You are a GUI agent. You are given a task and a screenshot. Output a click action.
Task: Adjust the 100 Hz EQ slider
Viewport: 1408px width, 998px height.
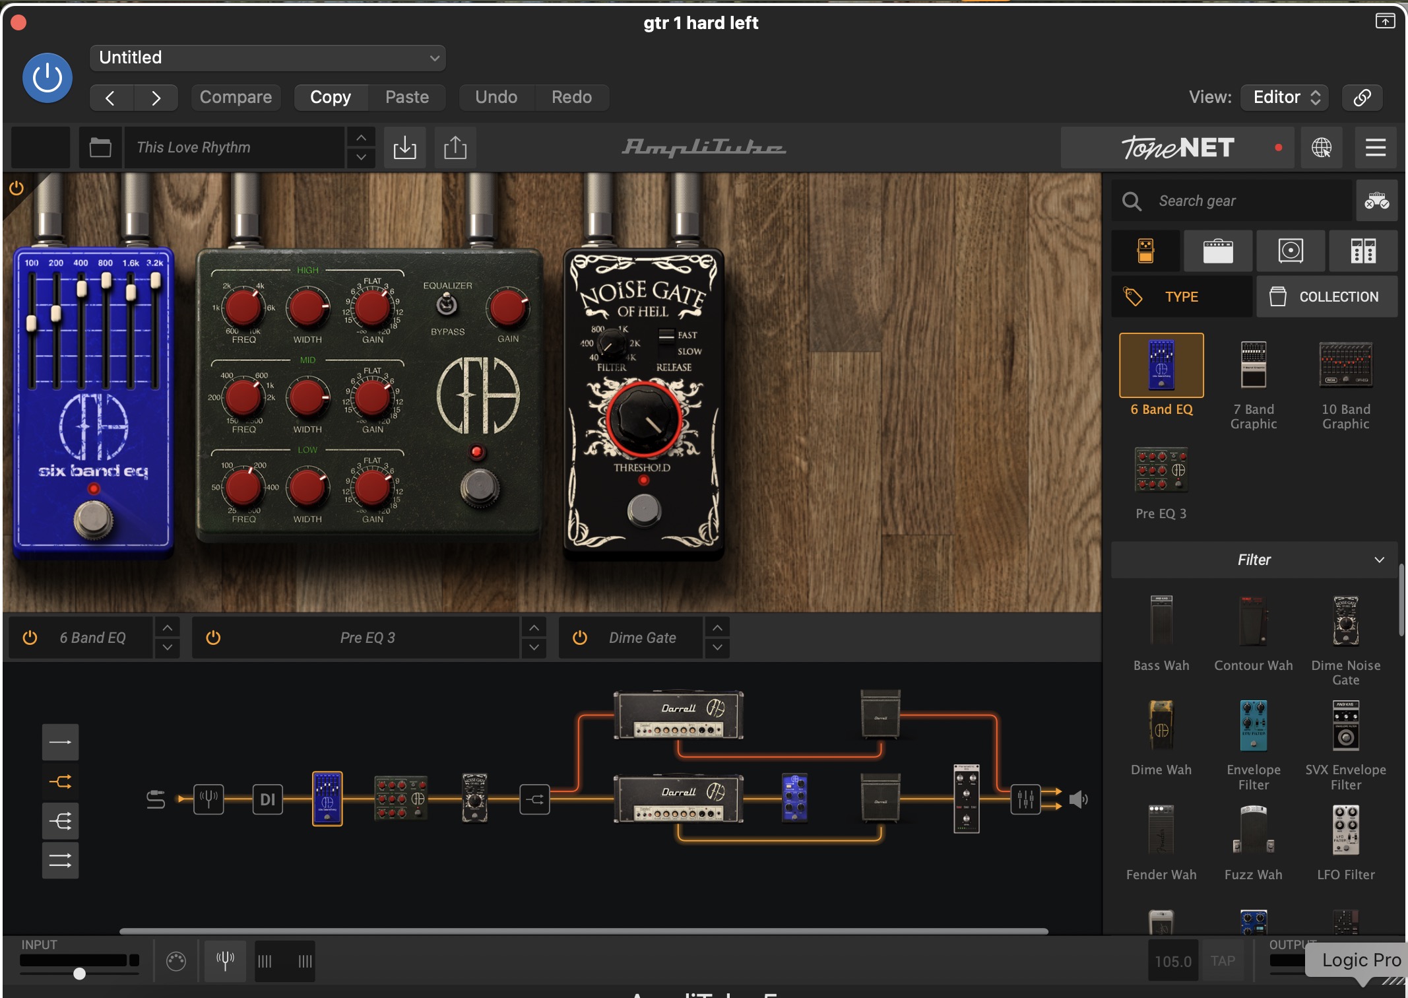31,323
